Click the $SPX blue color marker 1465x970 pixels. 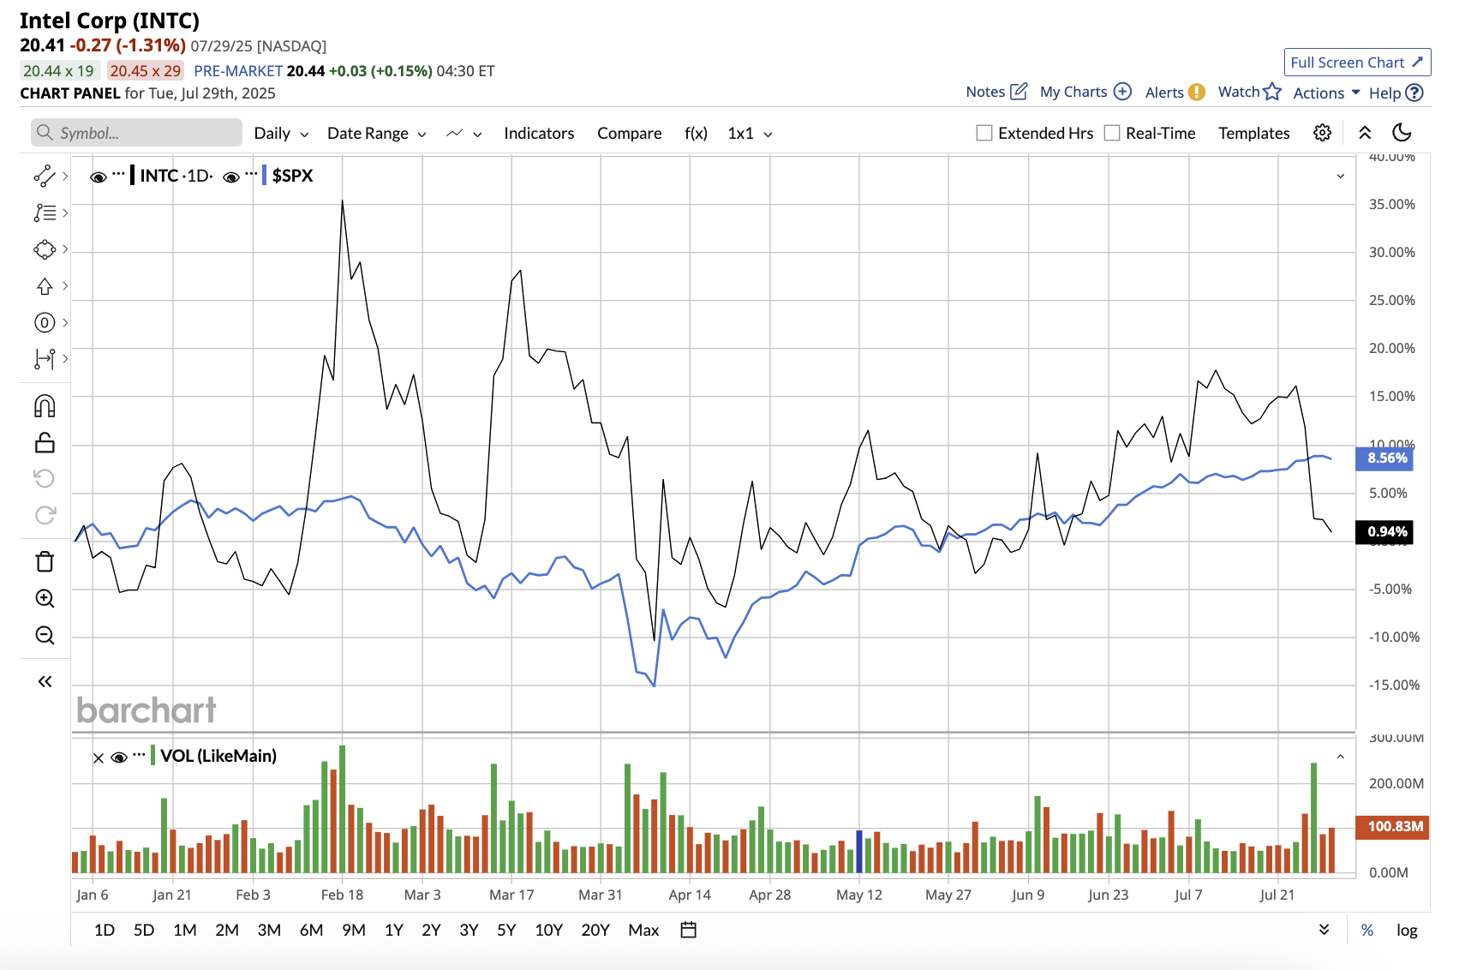tap(264, 176)
